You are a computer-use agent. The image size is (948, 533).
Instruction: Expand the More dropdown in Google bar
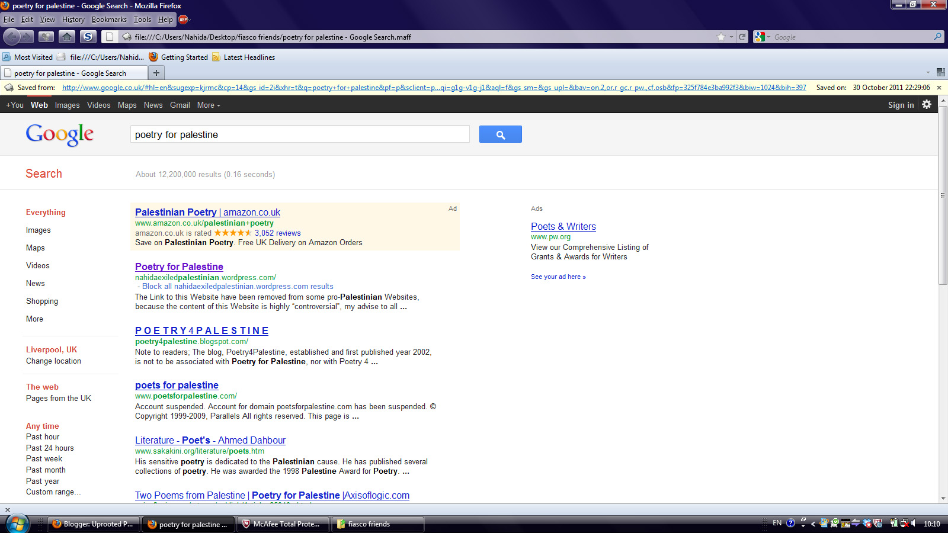[x=209, y=105]
